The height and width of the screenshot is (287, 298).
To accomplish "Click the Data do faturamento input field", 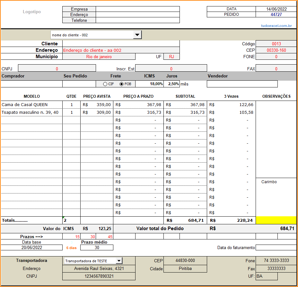I will [x=276, y=247].
